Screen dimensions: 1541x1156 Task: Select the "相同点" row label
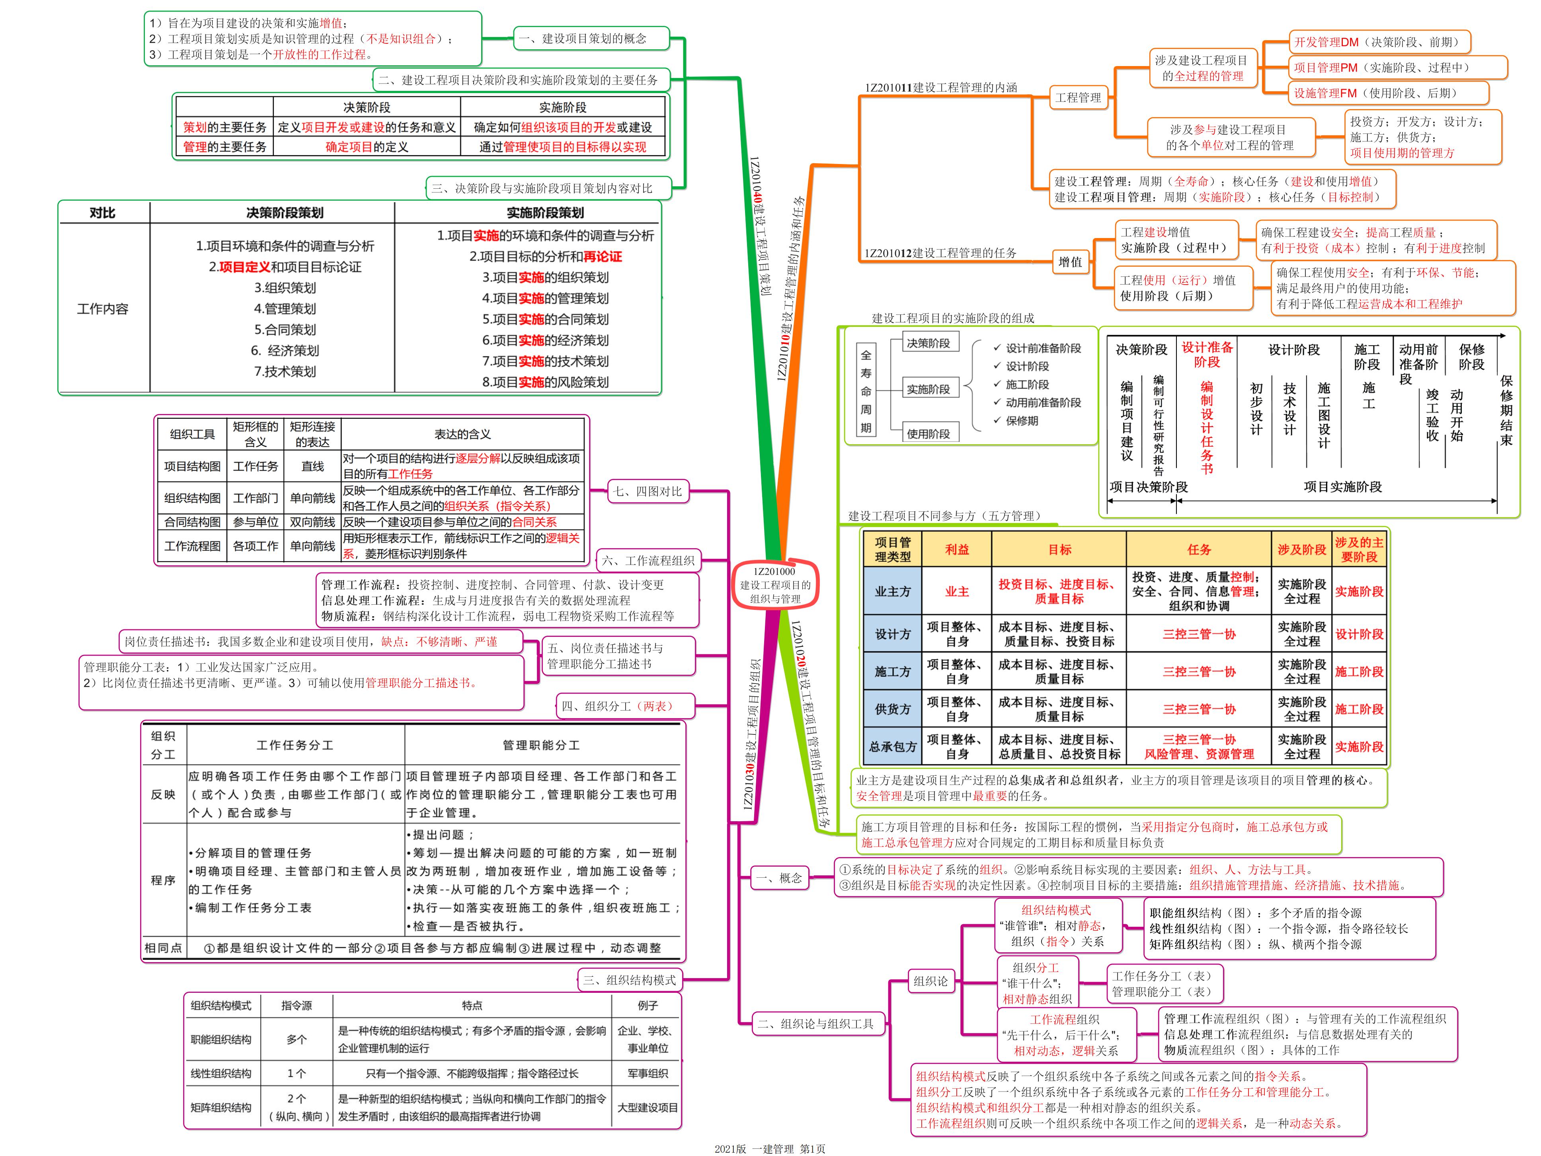click(x=163, y=948)
